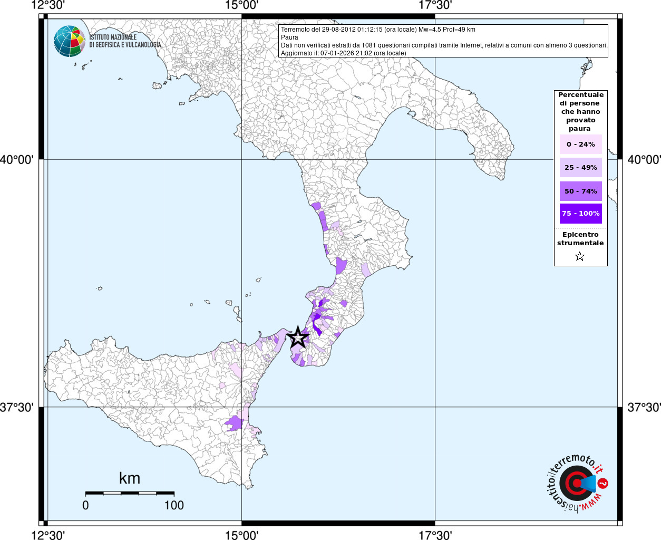Viewport: 661px width, 540px height.
Task: Click the INGV globe logo
Action: click(70, 41)
